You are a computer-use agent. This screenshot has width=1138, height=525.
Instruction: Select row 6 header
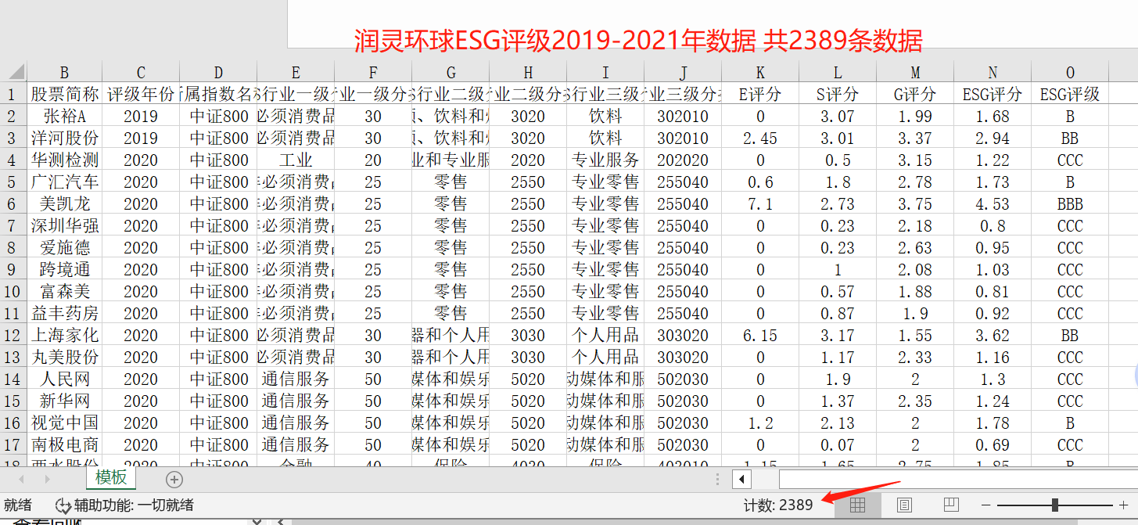click(13, 204)
